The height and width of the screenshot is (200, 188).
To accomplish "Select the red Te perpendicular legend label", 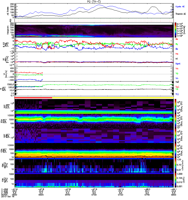I will (177, 87).
